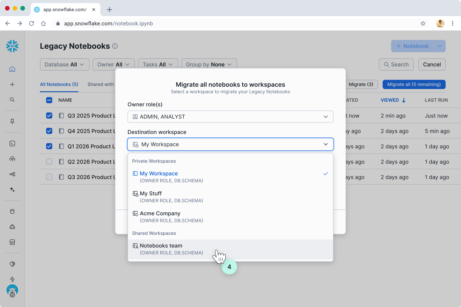Click the AI sparkles icon in sidebar

(12, 190)
